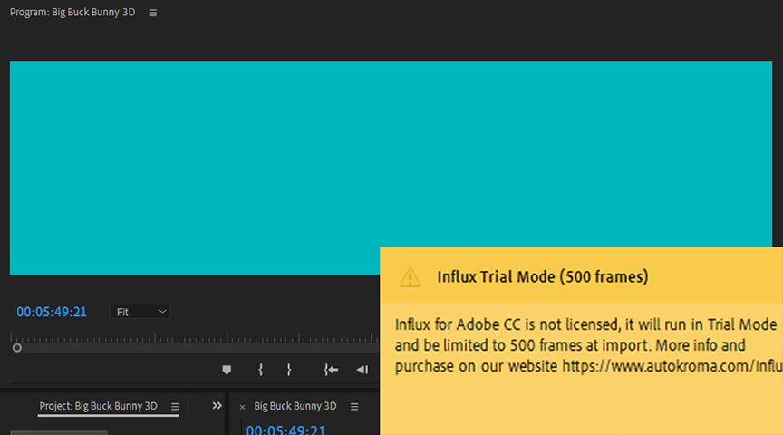Click the playhead handle on monitor scrubber

click(x=16, y=347)
